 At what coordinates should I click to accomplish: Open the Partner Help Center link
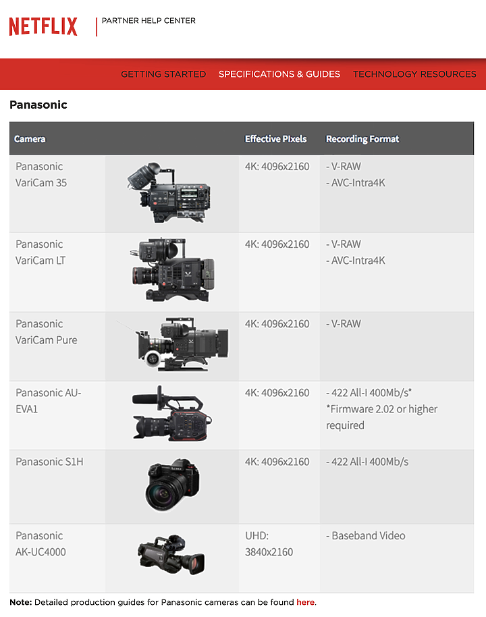tap(148, 20)
